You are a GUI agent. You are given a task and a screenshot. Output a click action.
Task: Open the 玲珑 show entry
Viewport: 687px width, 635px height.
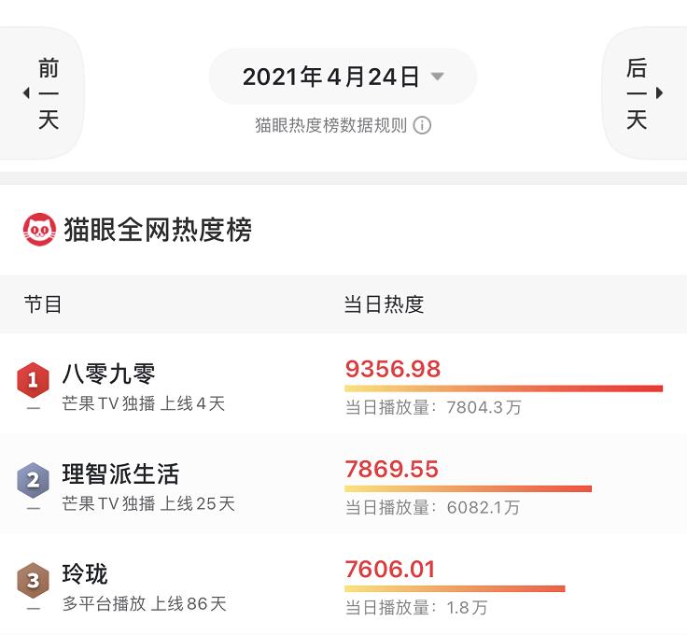85,574
